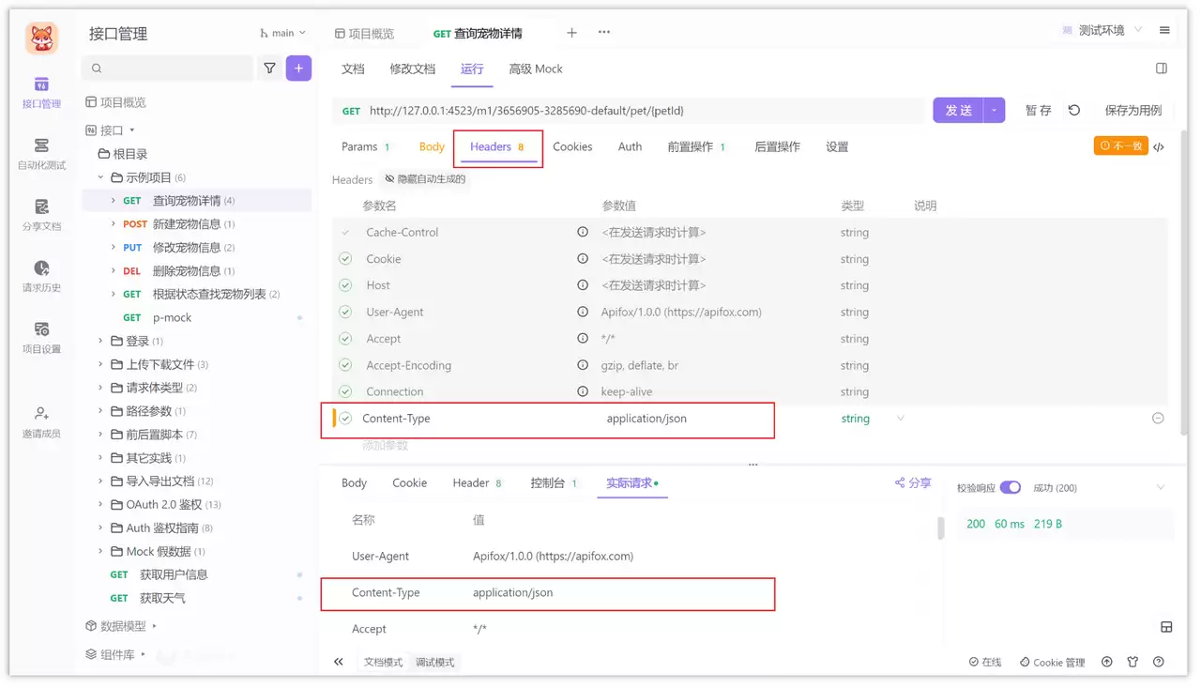
Task: Click the Apifox fox logo
Action: tap(41, 38)
